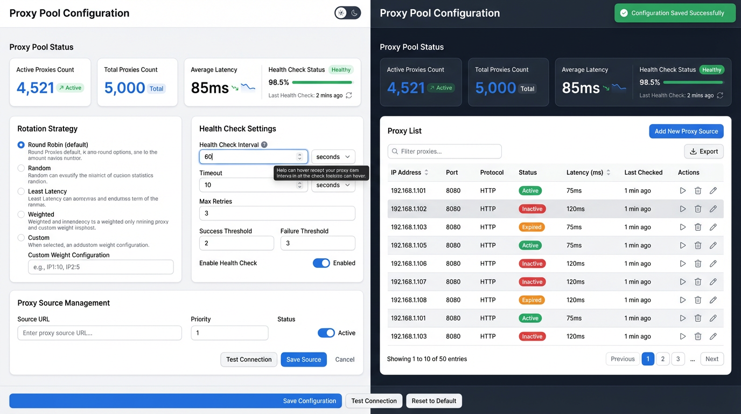The height and width of the screenshot is (414, 741).
Task: Click the Health Check Interval help icon
Action: pos(264,145)
